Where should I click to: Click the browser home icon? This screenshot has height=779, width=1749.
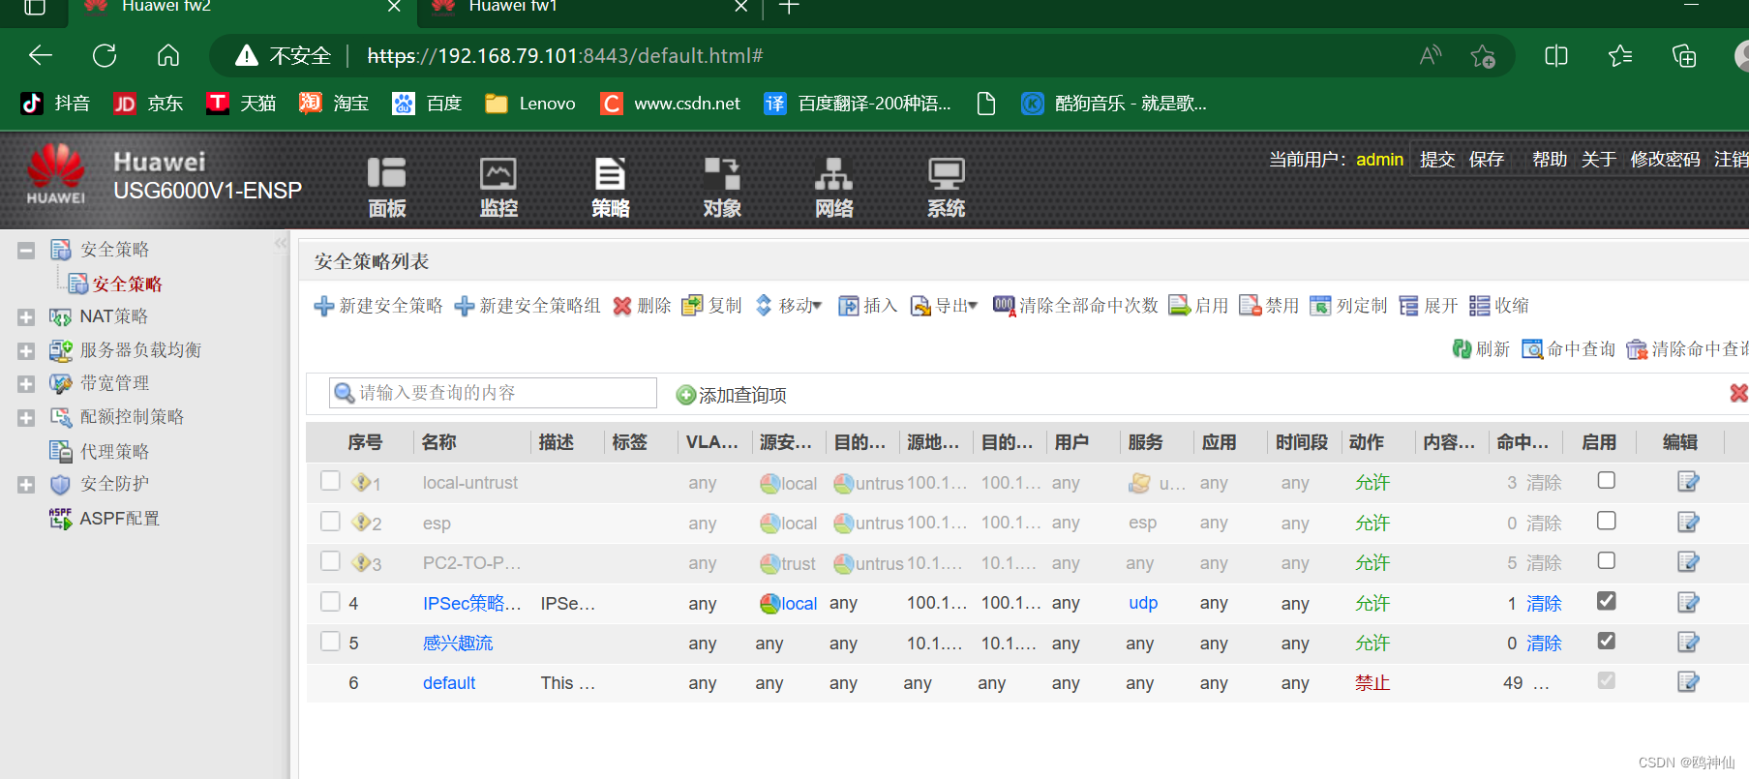pos(168,56)
